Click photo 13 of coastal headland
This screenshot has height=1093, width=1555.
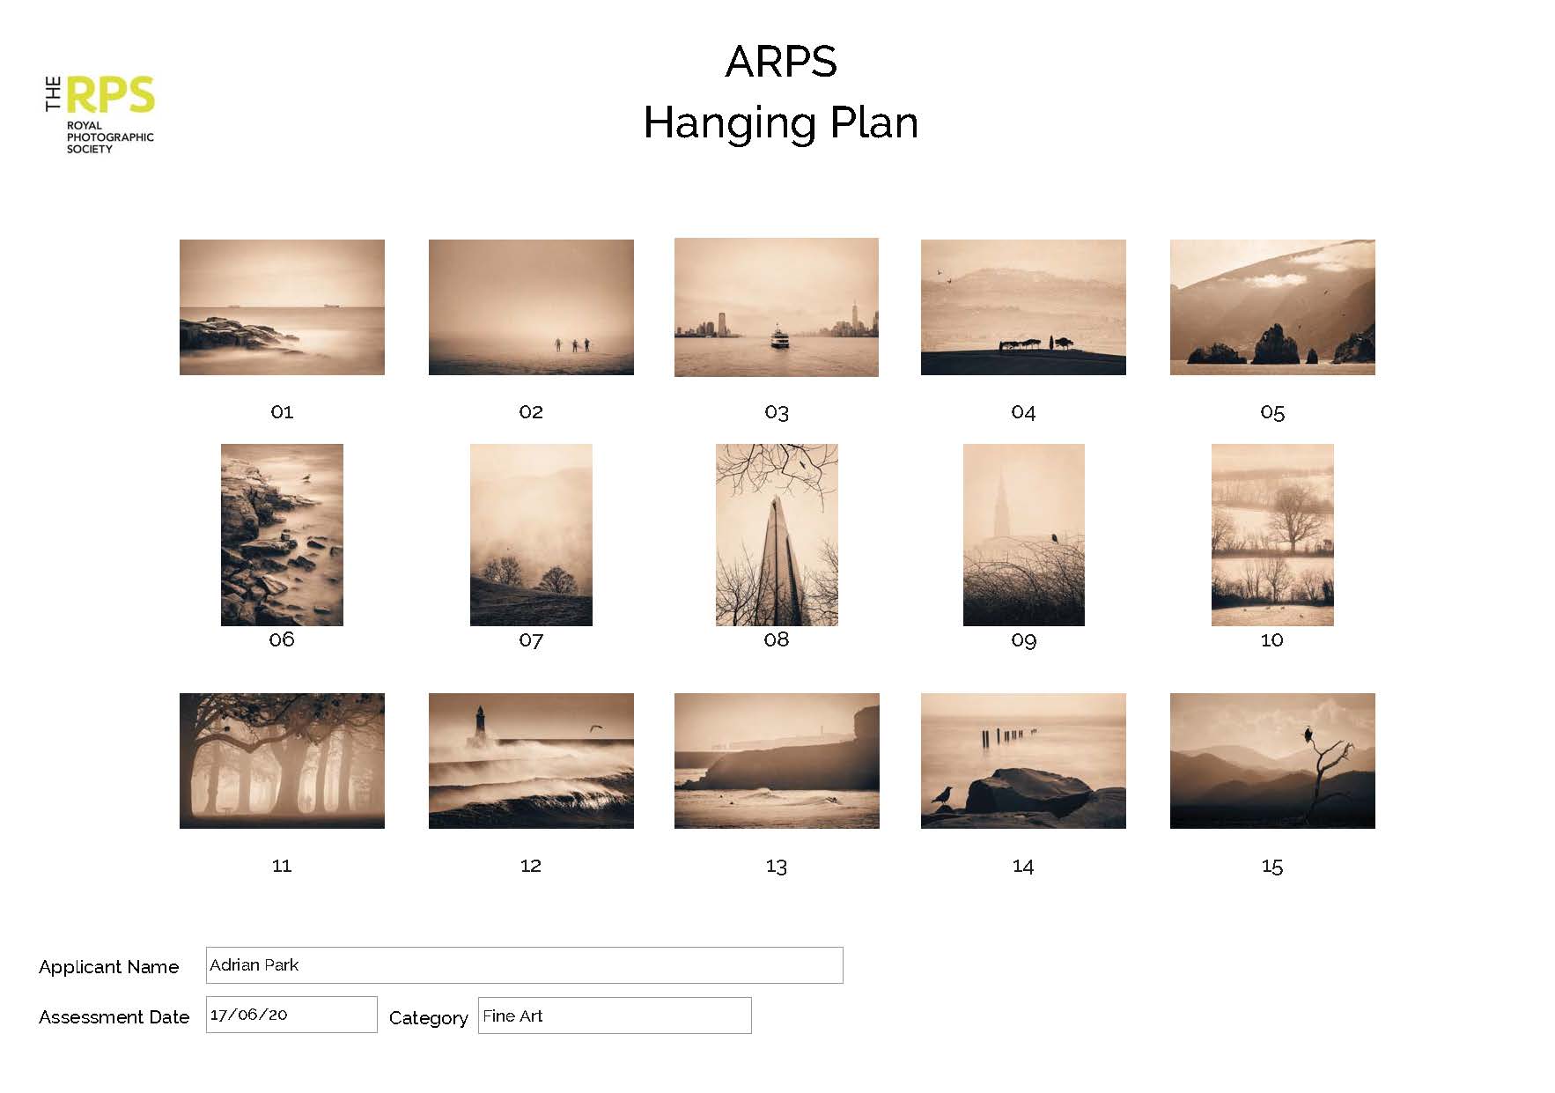(x=776, y=760)
